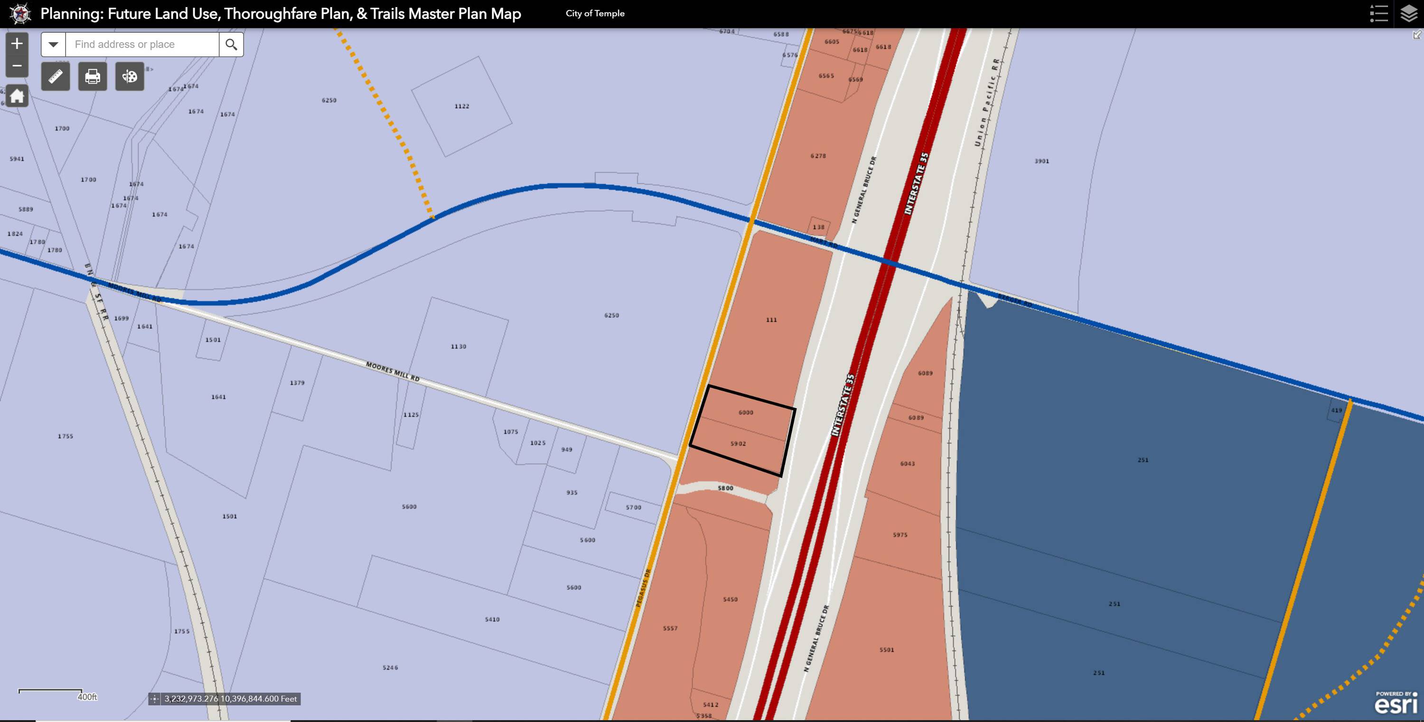Open the Print tool

tap(92, 76)
